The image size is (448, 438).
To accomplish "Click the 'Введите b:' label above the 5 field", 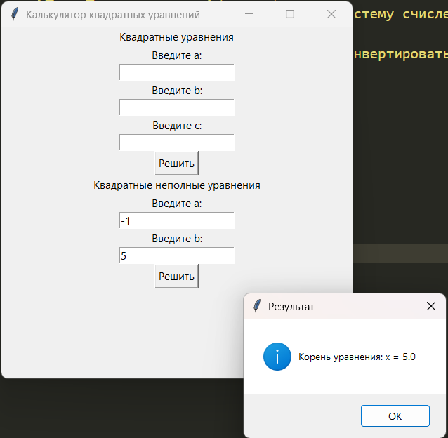I will (x=177, y=239).
